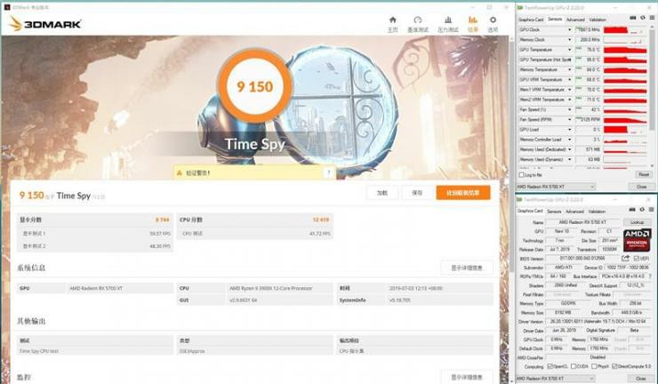
Task: Open hamburger menu in GPU-Z Graphics Card window
Action: pyautogui.click(x=652, y=210)
